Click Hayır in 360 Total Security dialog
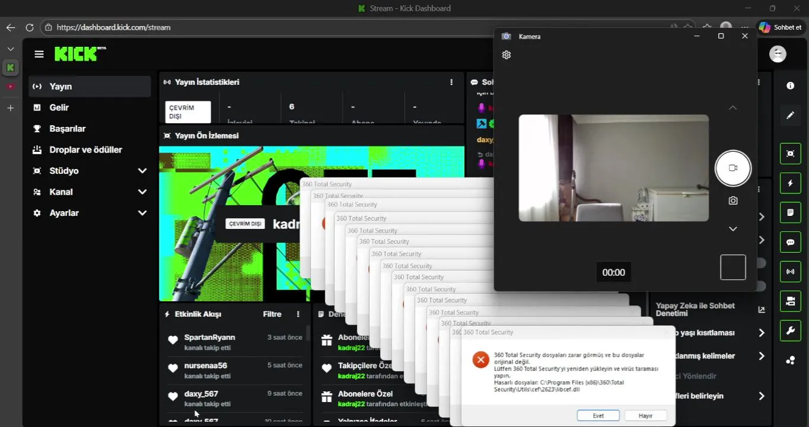The width and height of the screenshot is (809, 427). pyautogui.click(x=645, y=416)
